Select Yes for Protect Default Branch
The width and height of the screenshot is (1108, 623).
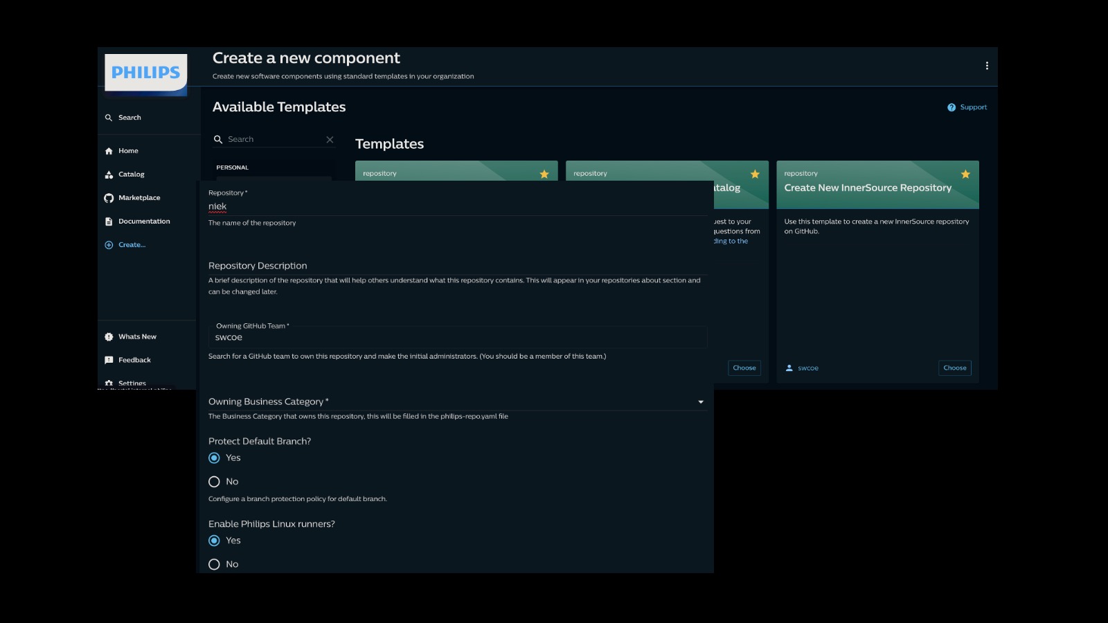[214, 458]
